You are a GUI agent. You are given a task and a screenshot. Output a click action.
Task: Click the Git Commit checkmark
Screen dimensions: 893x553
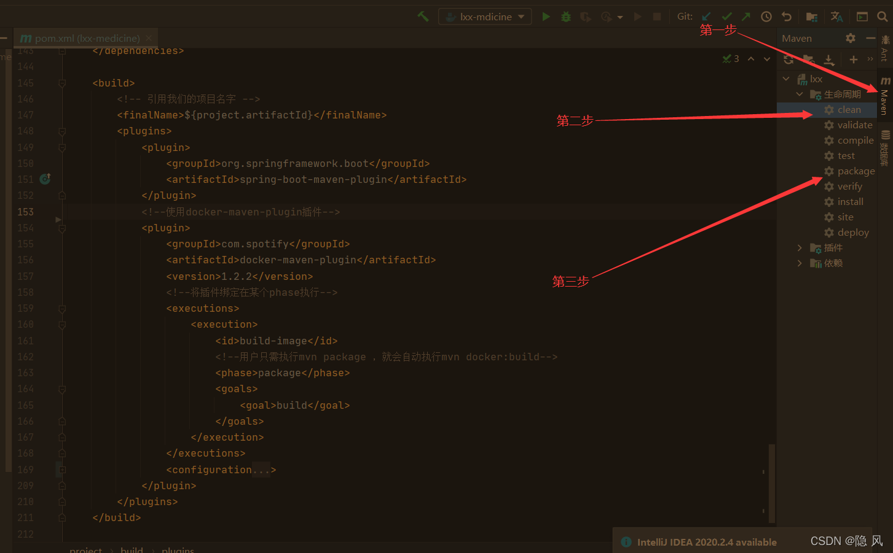coord(727,17)
